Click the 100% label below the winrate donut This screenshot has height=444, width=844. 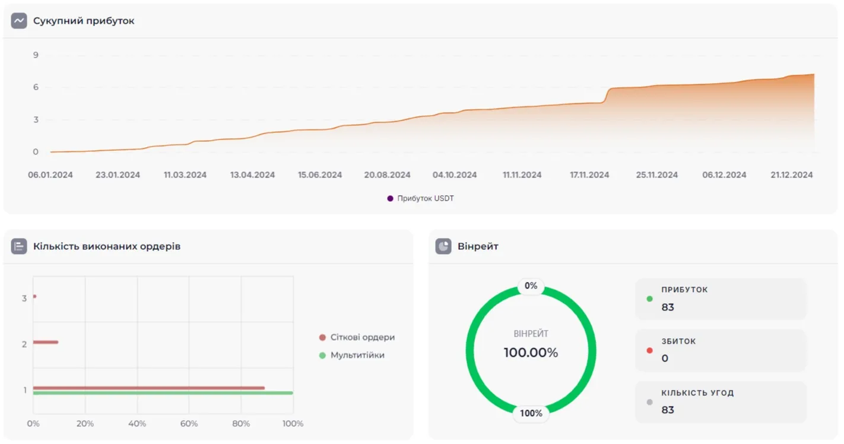click(531, 413)
